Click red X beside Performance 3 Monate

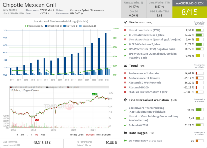[x=125, y=73]
